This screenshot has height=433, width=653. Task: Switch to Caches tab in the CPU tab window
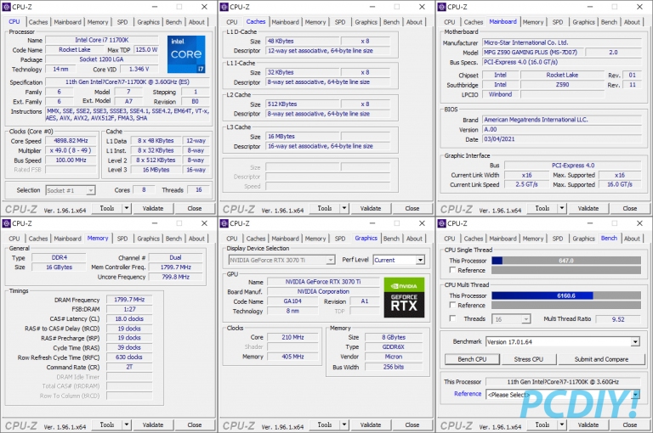(38, 22)
